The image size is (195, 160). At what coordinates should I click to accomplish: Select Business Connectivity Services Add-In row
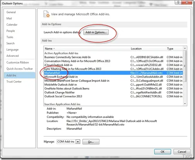pyautogui.click(x=113, y=57)
